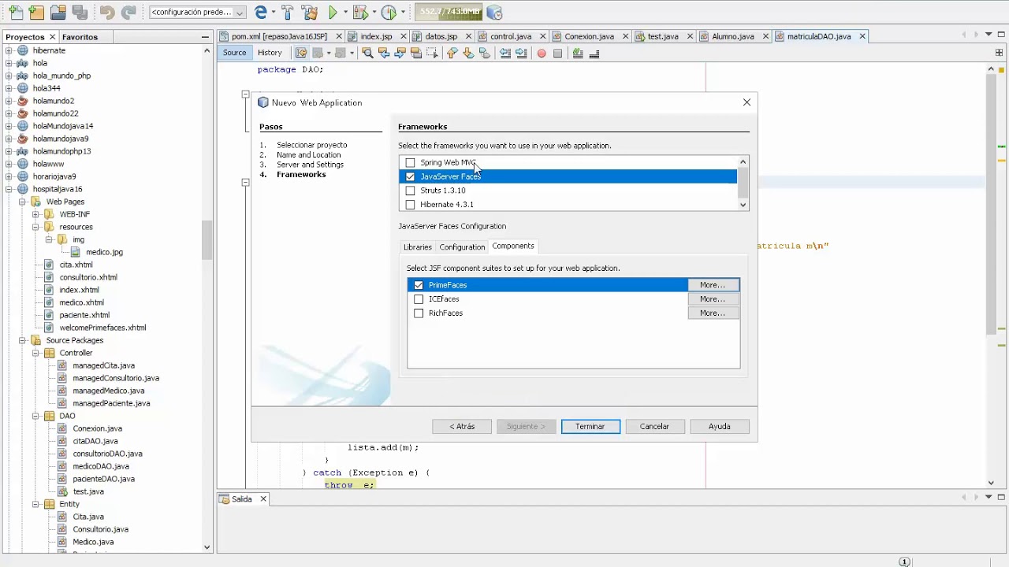
Task: Click the New Project toolbar icon
Action: coord(36,12)
